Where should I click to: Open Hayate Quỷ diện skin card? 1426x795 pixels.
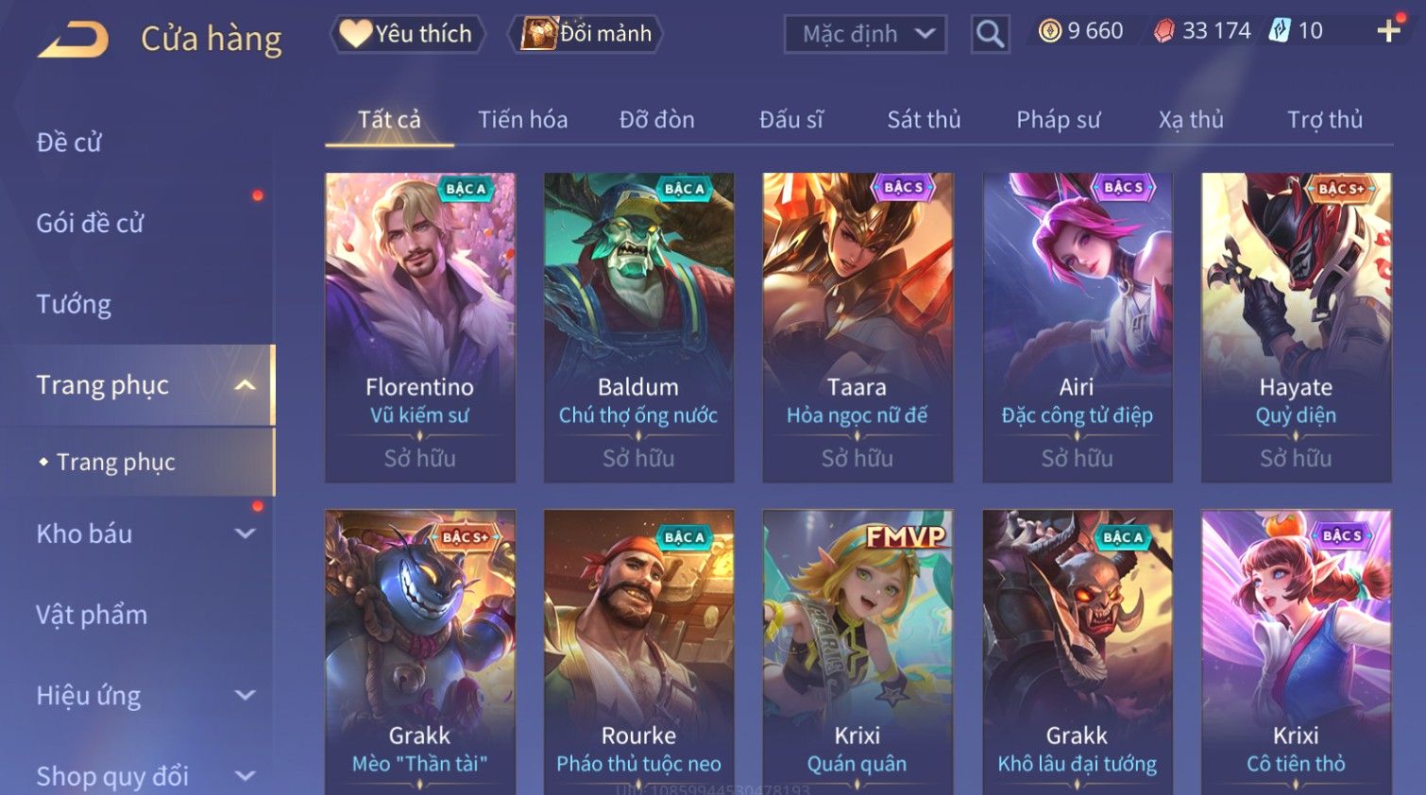1296,328
